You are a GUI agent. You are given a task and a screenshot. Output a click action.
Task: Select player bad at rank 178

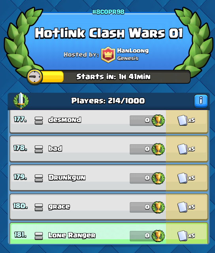point(109,149)
